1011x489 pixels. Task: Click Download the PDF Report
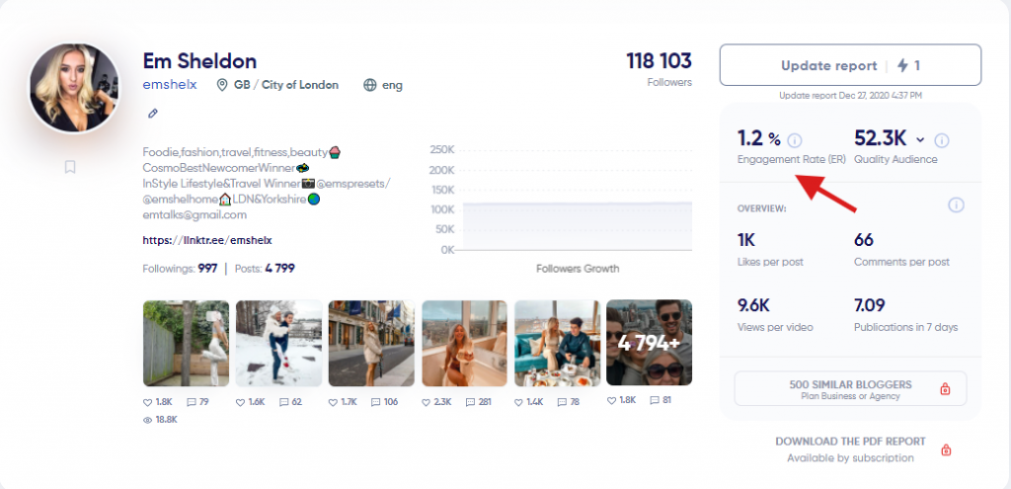pyautogui.click(x=850, y=442)
